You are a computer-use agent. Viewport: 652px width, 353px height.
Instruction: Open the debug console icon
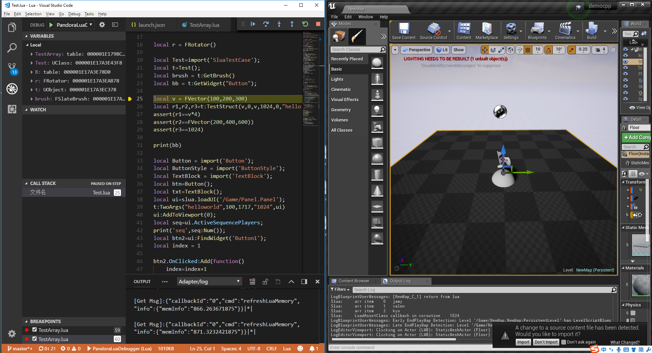(115, 25)
